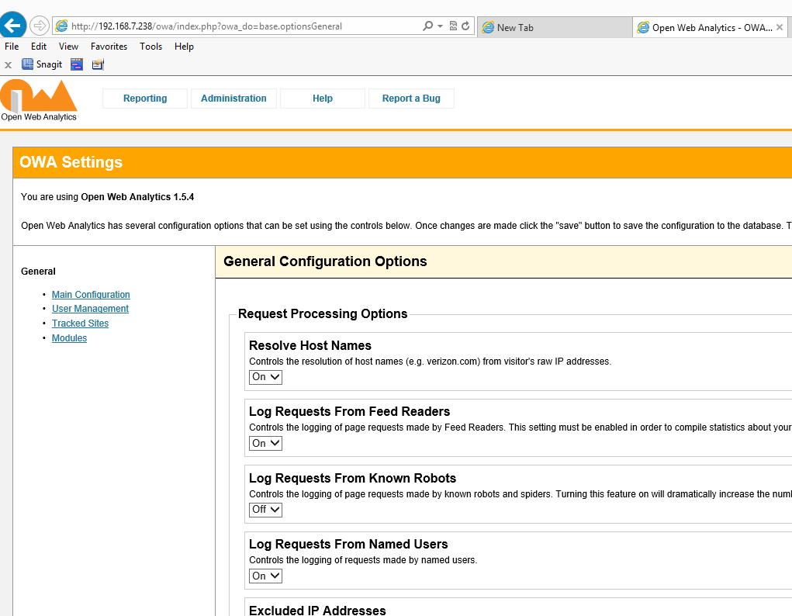Open the Tracked Sites link
Screen dimensions: 792x616
click(x=80, y=324)
